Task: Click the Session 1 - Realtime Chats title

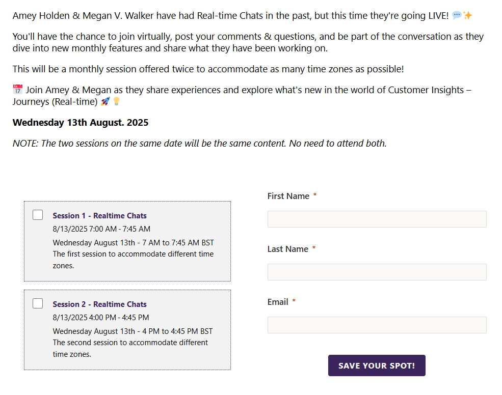Action: point(99,216)
